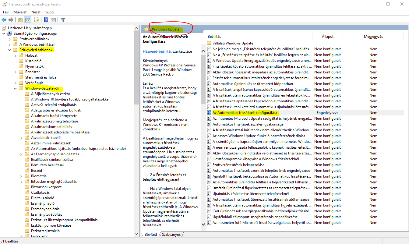Viewport: 409px width, 244px height.
Task: Collapse the Windows-összetevők folder
Action: tap(16, 88)
